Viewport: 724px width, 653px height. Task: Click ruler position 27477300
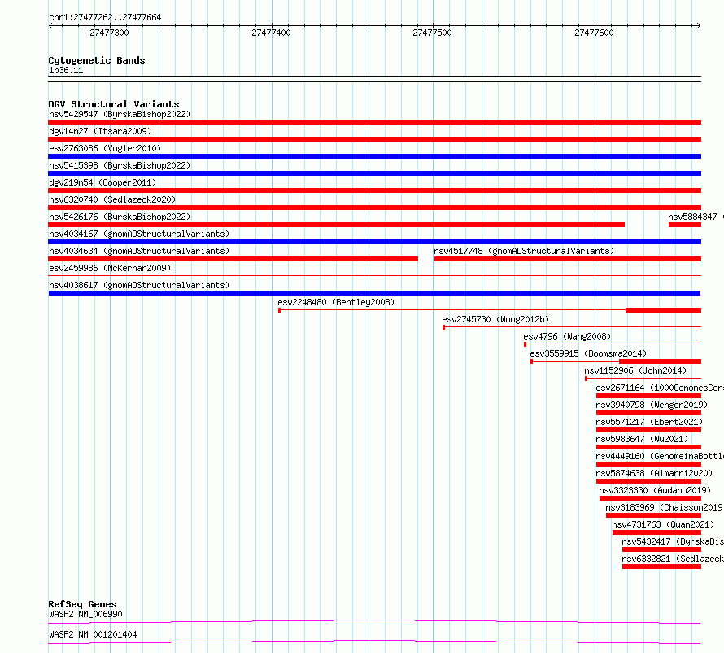click(x=110, y=33)
